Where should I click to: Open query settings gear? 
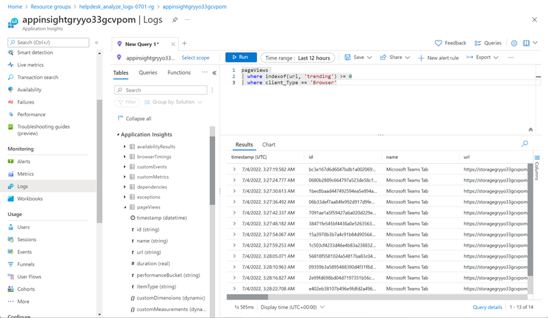tap(514, 43)
